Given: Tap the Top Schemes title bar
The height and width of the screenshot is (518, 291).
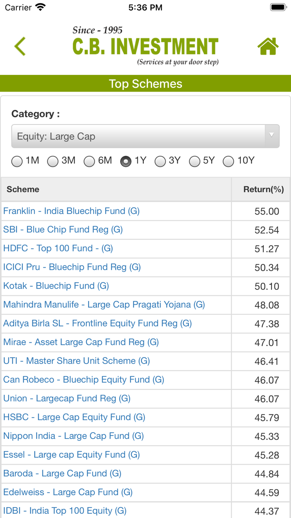Looking at the screenshot, I should pos(145,84).
